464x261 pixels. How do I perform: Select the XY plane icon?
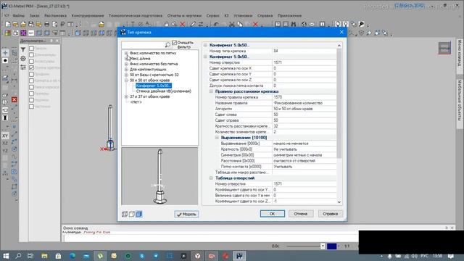point(5,136)
